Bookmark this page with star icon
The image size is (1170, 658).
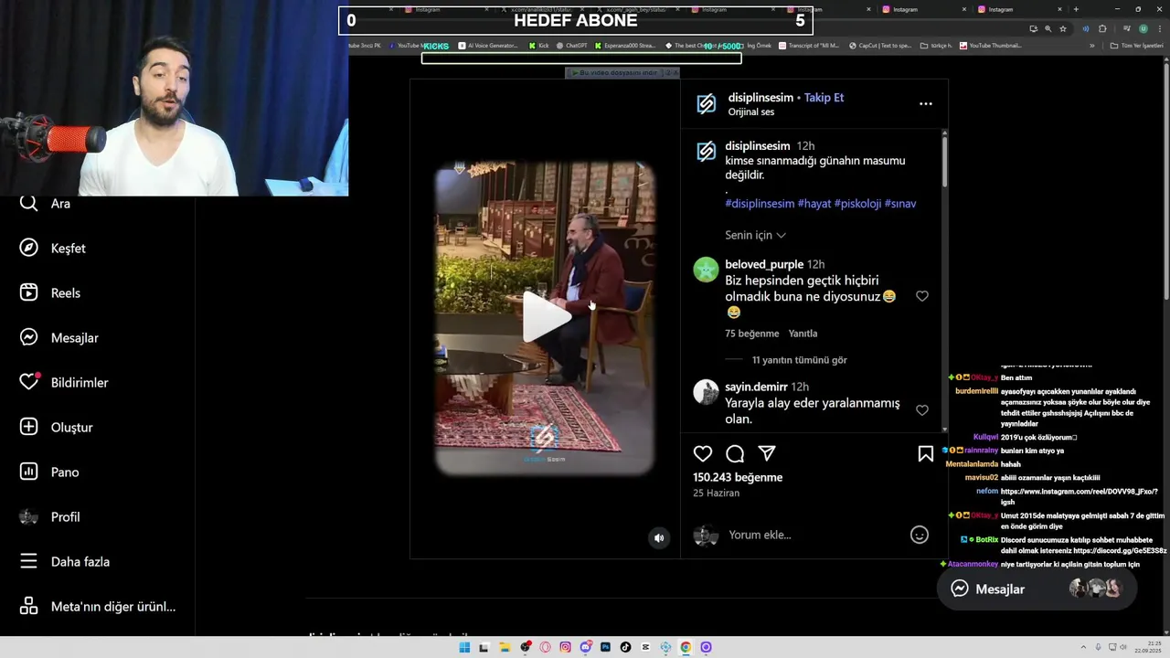[x=1062, y=28]
